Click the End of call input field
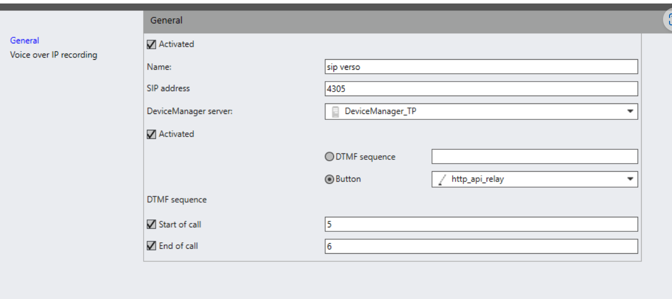672x299 pixels. click(x=481, y=246)
